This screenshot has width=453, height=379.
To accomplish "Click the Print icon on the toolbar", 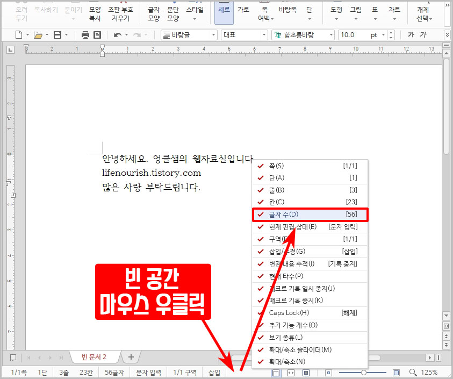I will (x=85, y=33).
